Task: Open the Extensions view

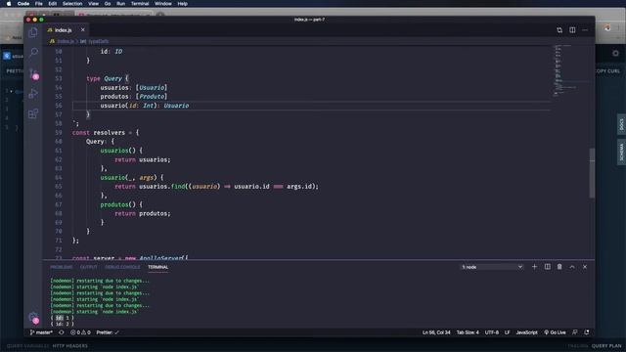Action: coord(33,113)
